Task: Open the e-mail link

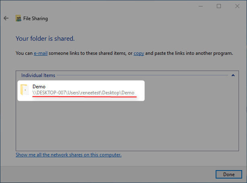Action: [41, 53]
